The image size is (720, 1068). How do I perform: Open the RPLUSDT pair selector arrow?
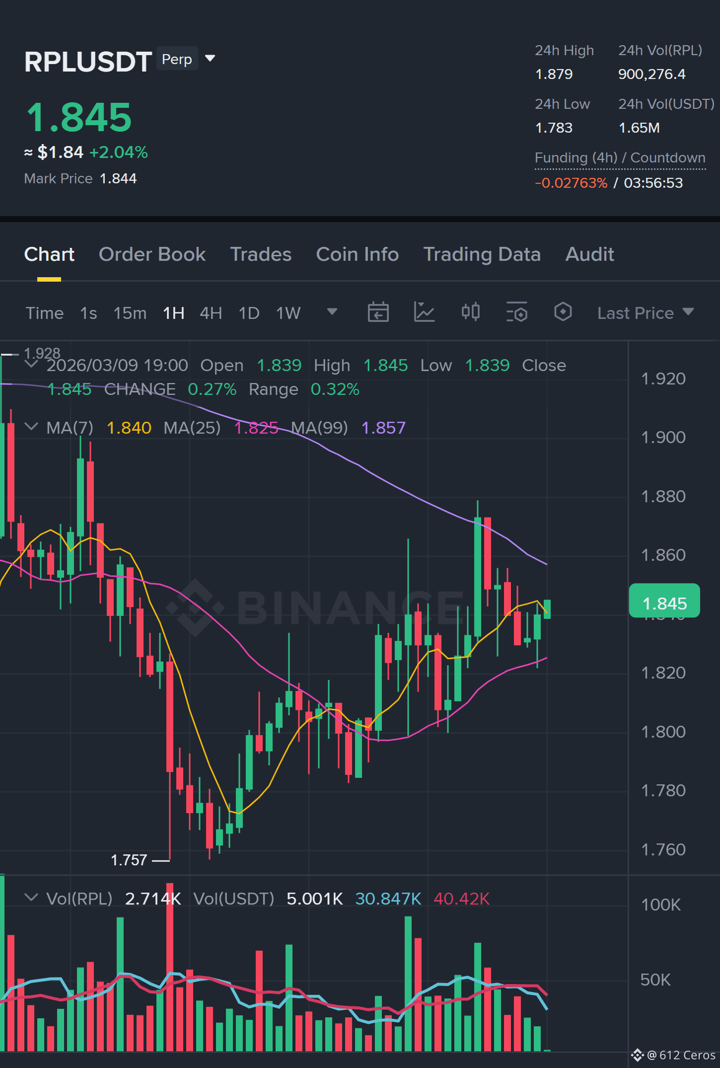coord(210,59)
